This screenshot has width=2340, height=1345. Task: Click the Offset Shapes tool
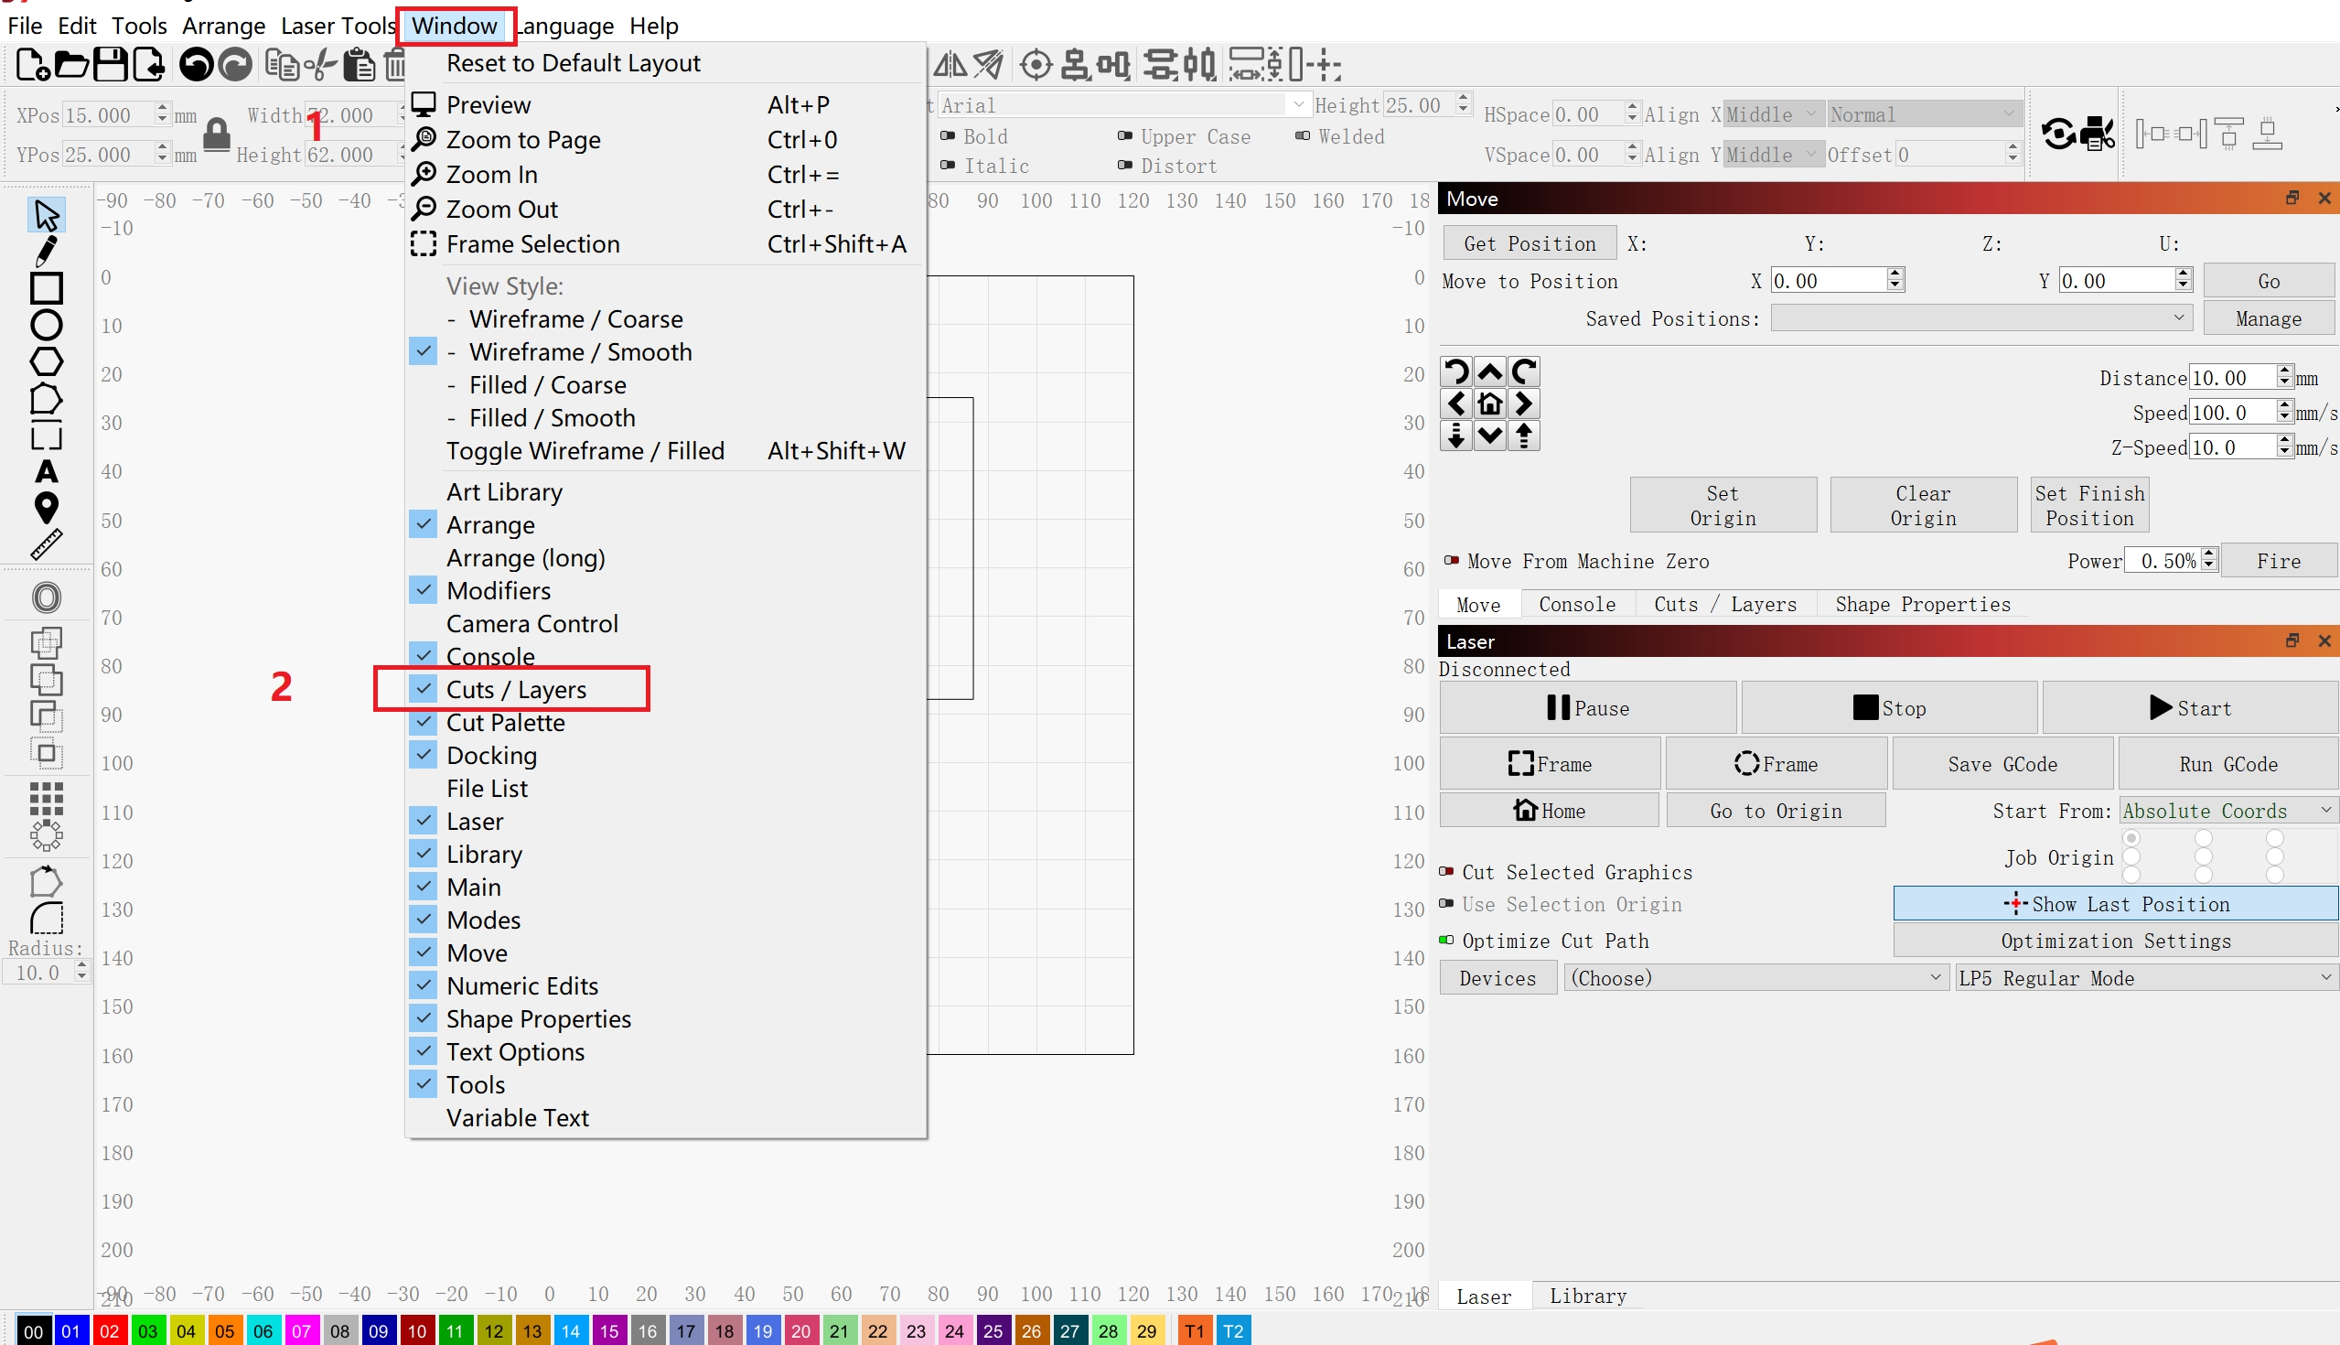pyautogui.click(x=46, y=597)
